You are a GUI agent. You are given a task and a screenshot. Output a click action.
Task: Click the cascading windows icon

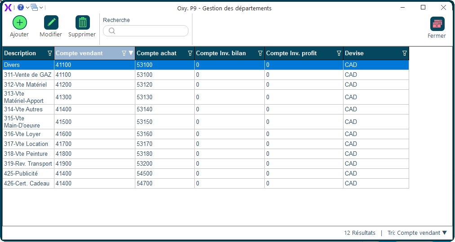click(34, 8)
